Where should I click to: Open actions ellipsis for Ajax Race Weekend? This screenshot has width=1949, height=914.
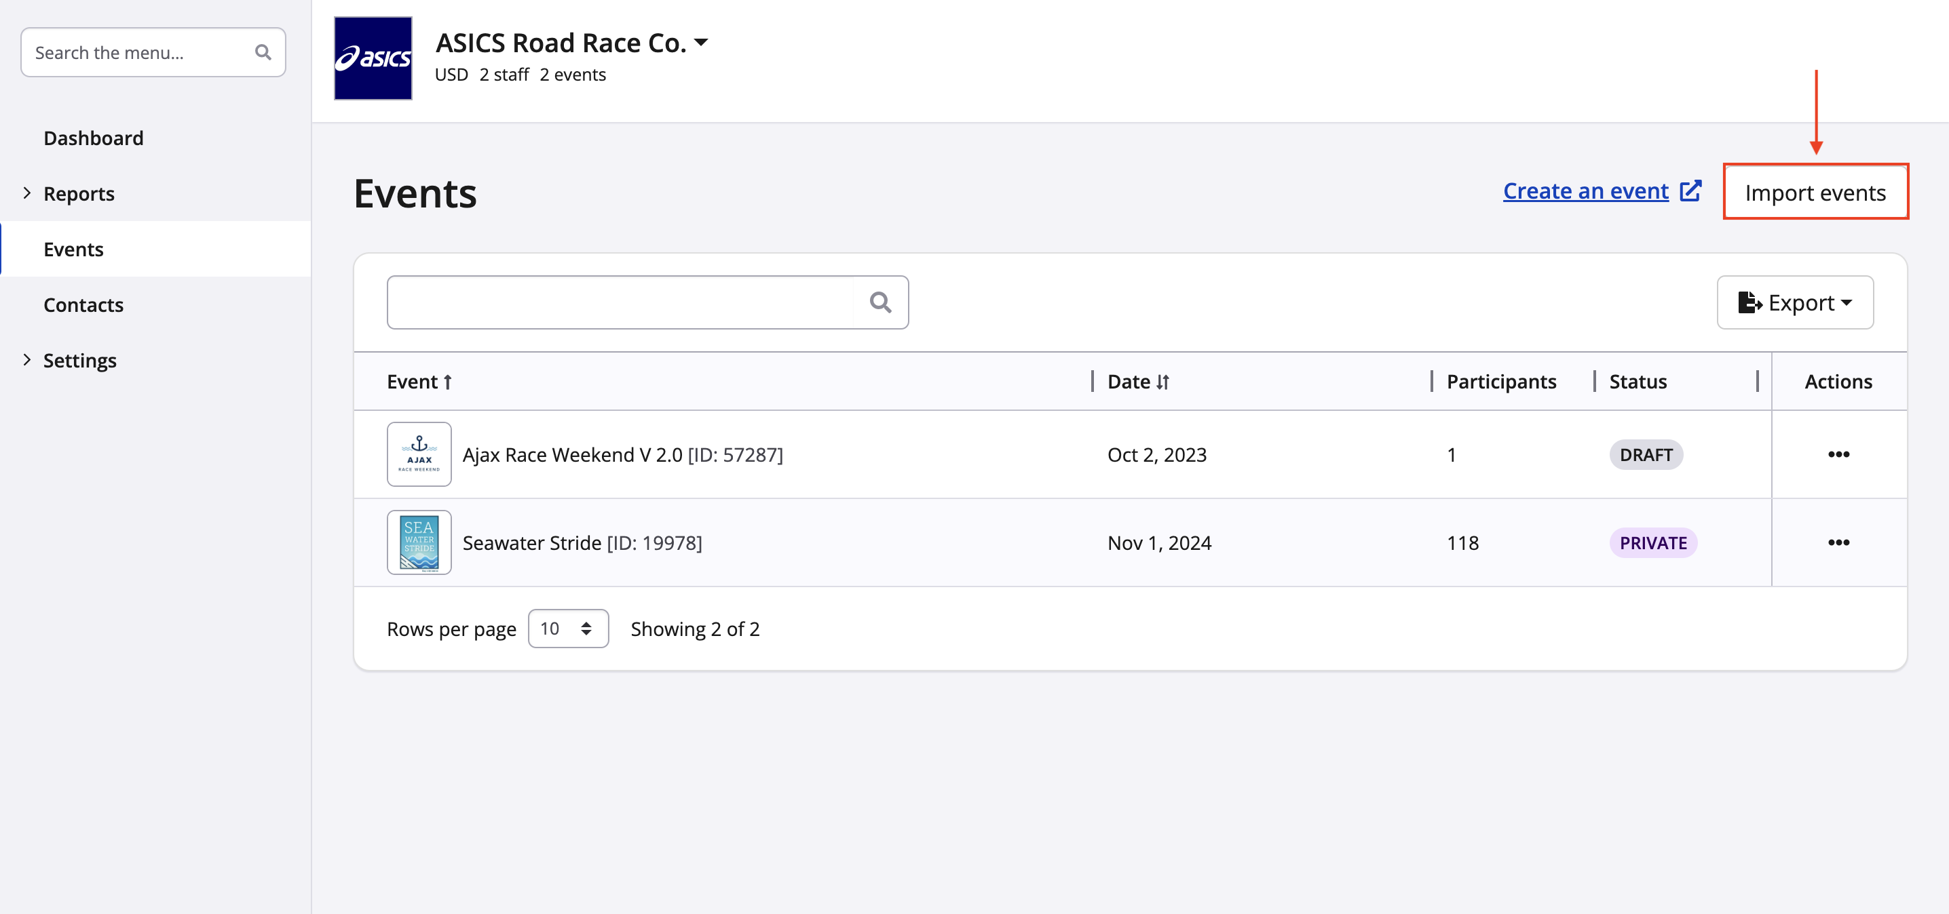tap(1838, 454)
